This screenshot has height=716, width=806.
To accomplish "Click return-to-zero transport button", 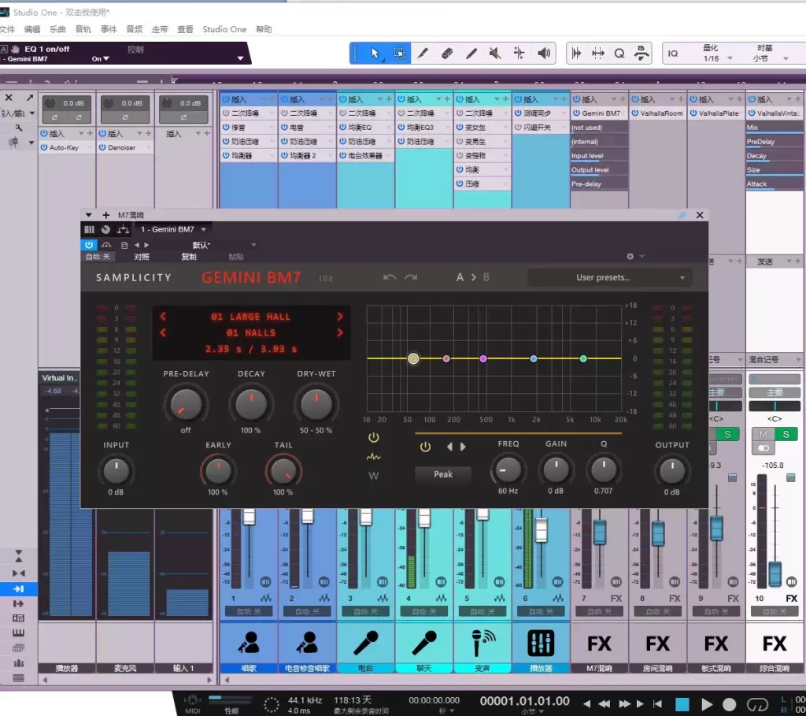I will tap(657, 703).
